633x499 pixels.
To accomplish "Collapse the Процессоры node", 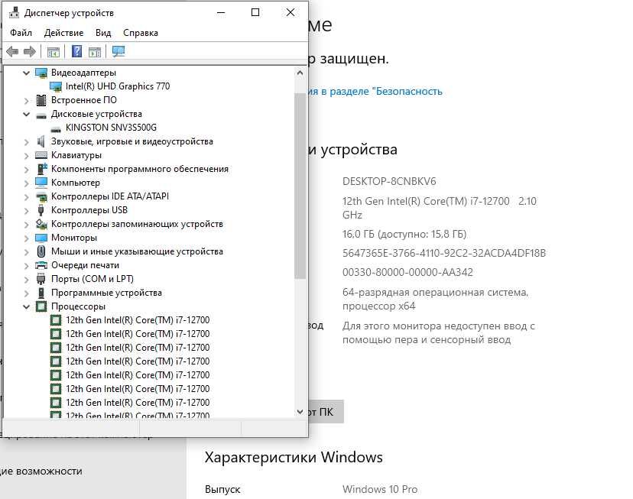I will 26,307.
